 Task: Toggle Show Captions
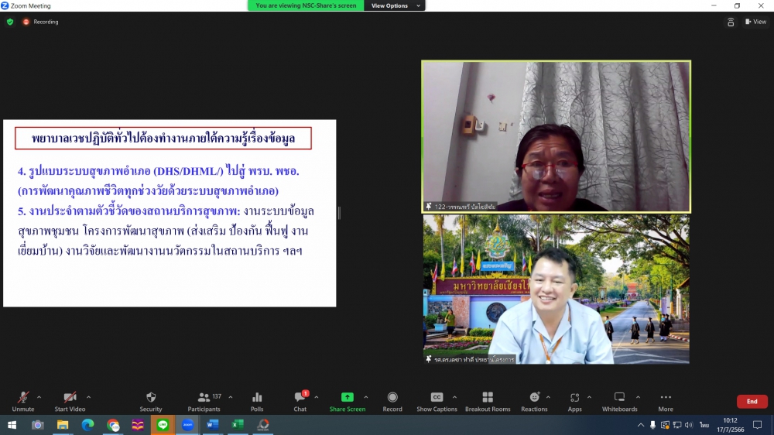437,401
